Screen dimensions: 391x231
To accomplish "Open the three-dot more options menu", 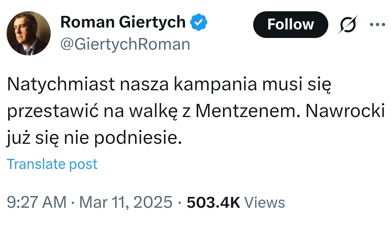I will pos(377,24).
